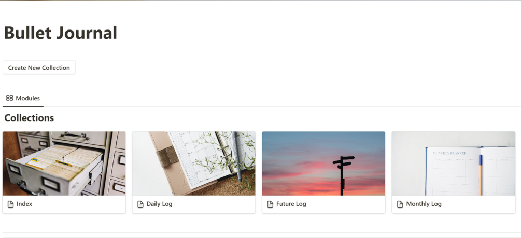Viewport: 521px width, 238px height.
Task: Open the Monthly Log page title link
Action: pyautogui.click(x=424, y=204)
